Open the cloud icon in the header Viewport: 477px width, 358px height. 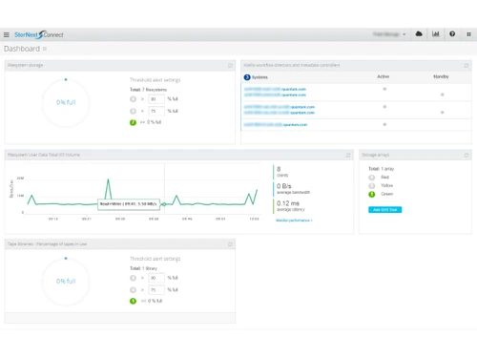pyautogui.click(x=419, y=33)
